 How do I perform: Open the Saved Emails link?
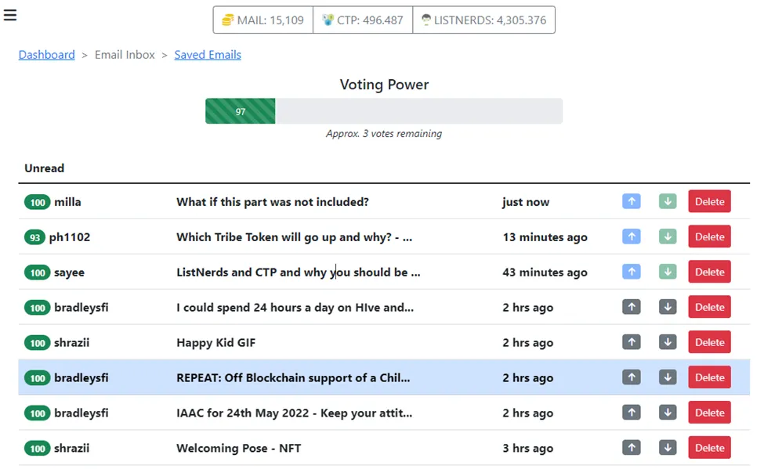[208, 55]
